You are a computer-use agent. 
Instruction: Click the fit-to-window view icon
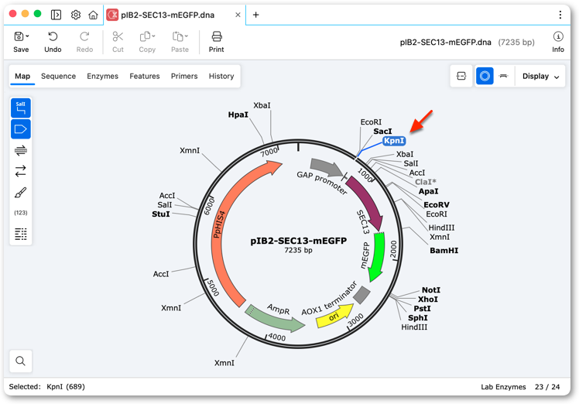461,76
